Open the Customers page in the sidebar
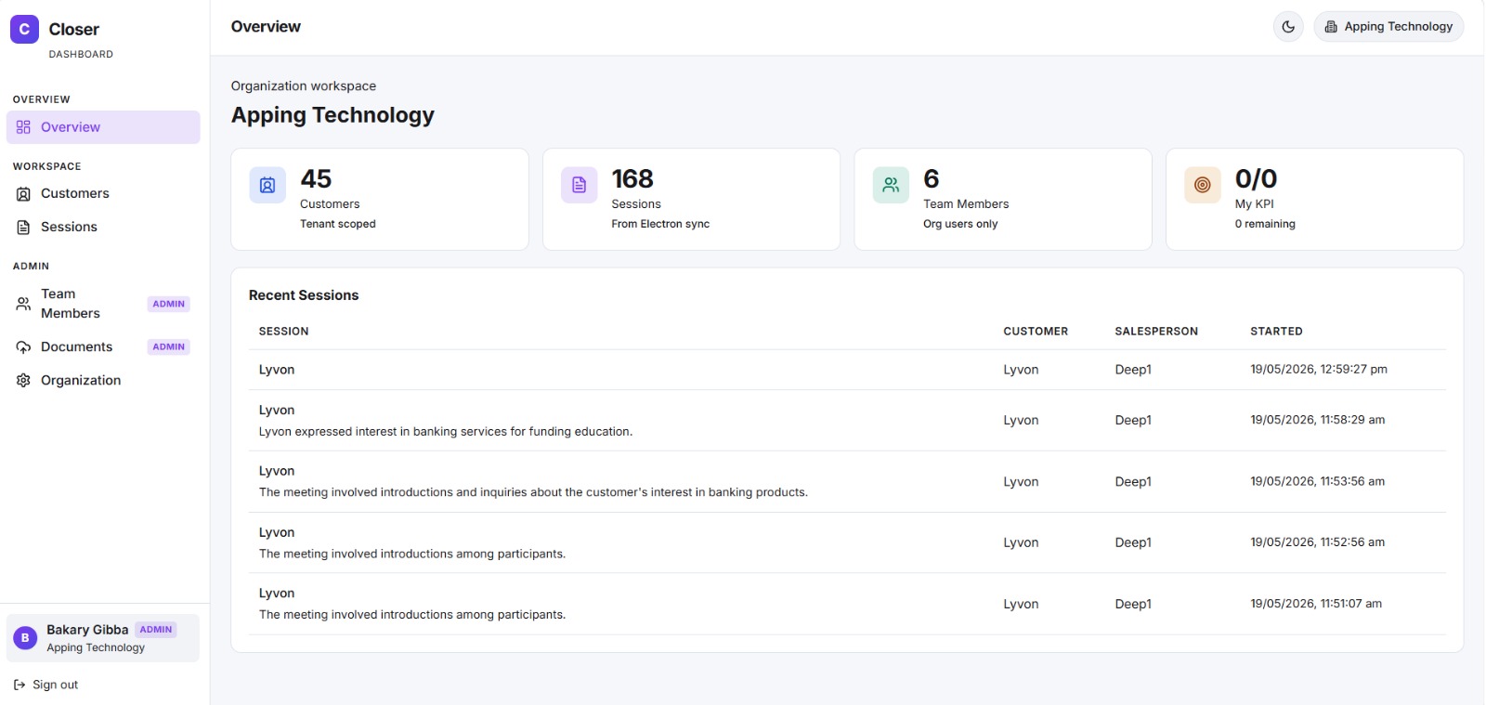Image resolution: width=1486 pixels, height=705 pixels. point(103,193)
